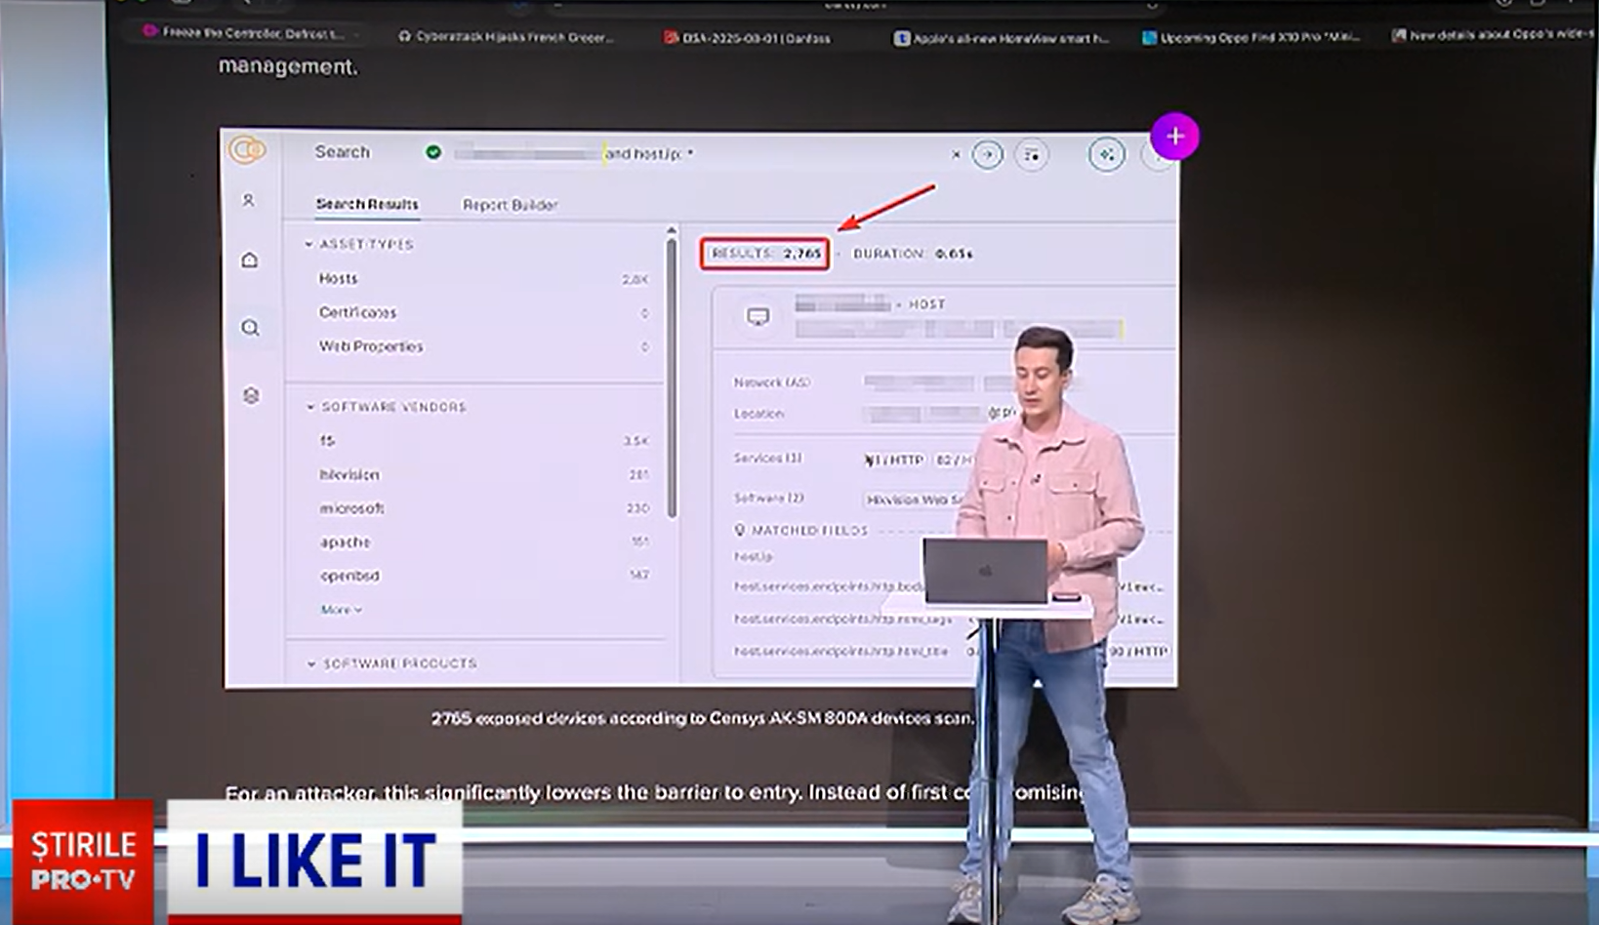Click the Censys logo icon

[x=247, y=150]
